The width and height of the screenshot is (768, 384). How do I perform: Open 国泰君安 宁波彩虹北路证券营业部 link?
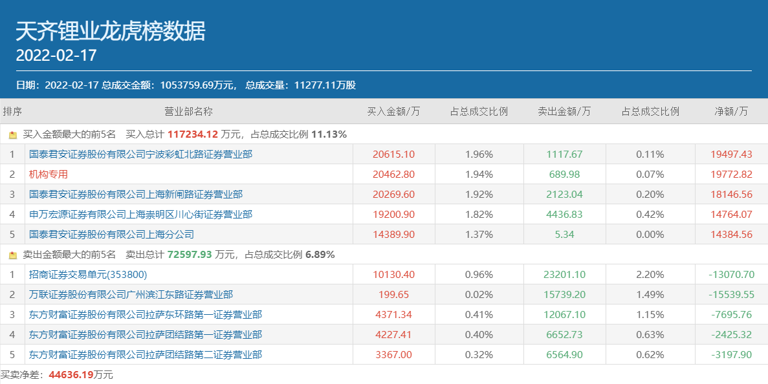pyautogui.click(x=140, y=155)
